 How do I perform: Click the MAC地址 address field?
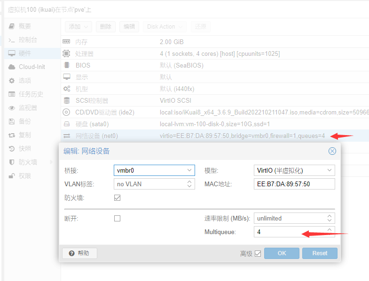click(294, 184)
